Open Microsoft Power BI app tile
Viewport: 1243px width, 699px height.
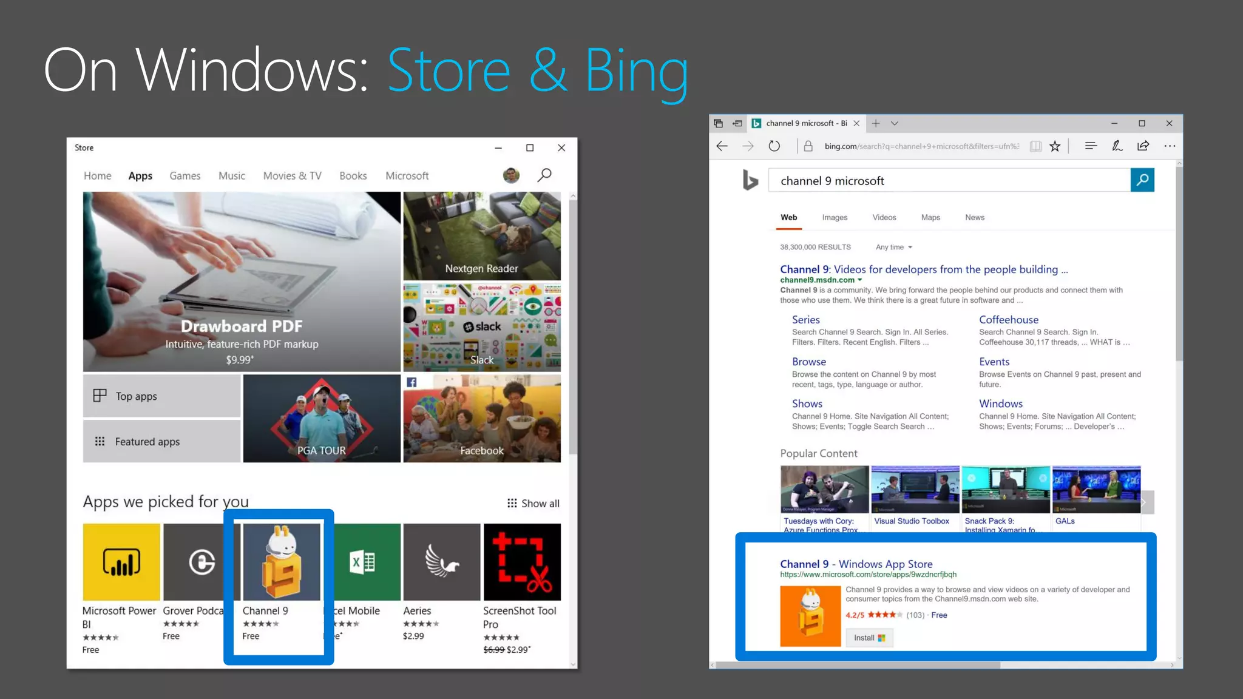121,561
